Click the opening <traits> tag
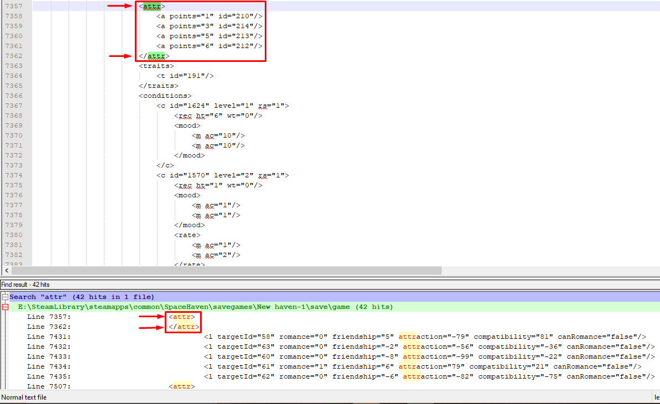The width and height of the screenshot is (660, 404). (156, 66)
